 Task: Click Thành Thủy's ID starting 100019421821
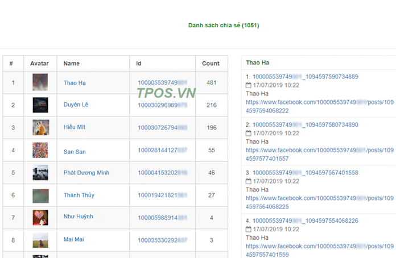tap(162, 195)
